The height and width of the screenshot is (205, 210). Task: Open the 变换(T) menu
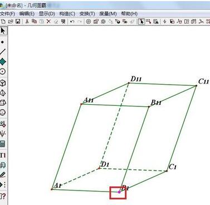point(87,14)
